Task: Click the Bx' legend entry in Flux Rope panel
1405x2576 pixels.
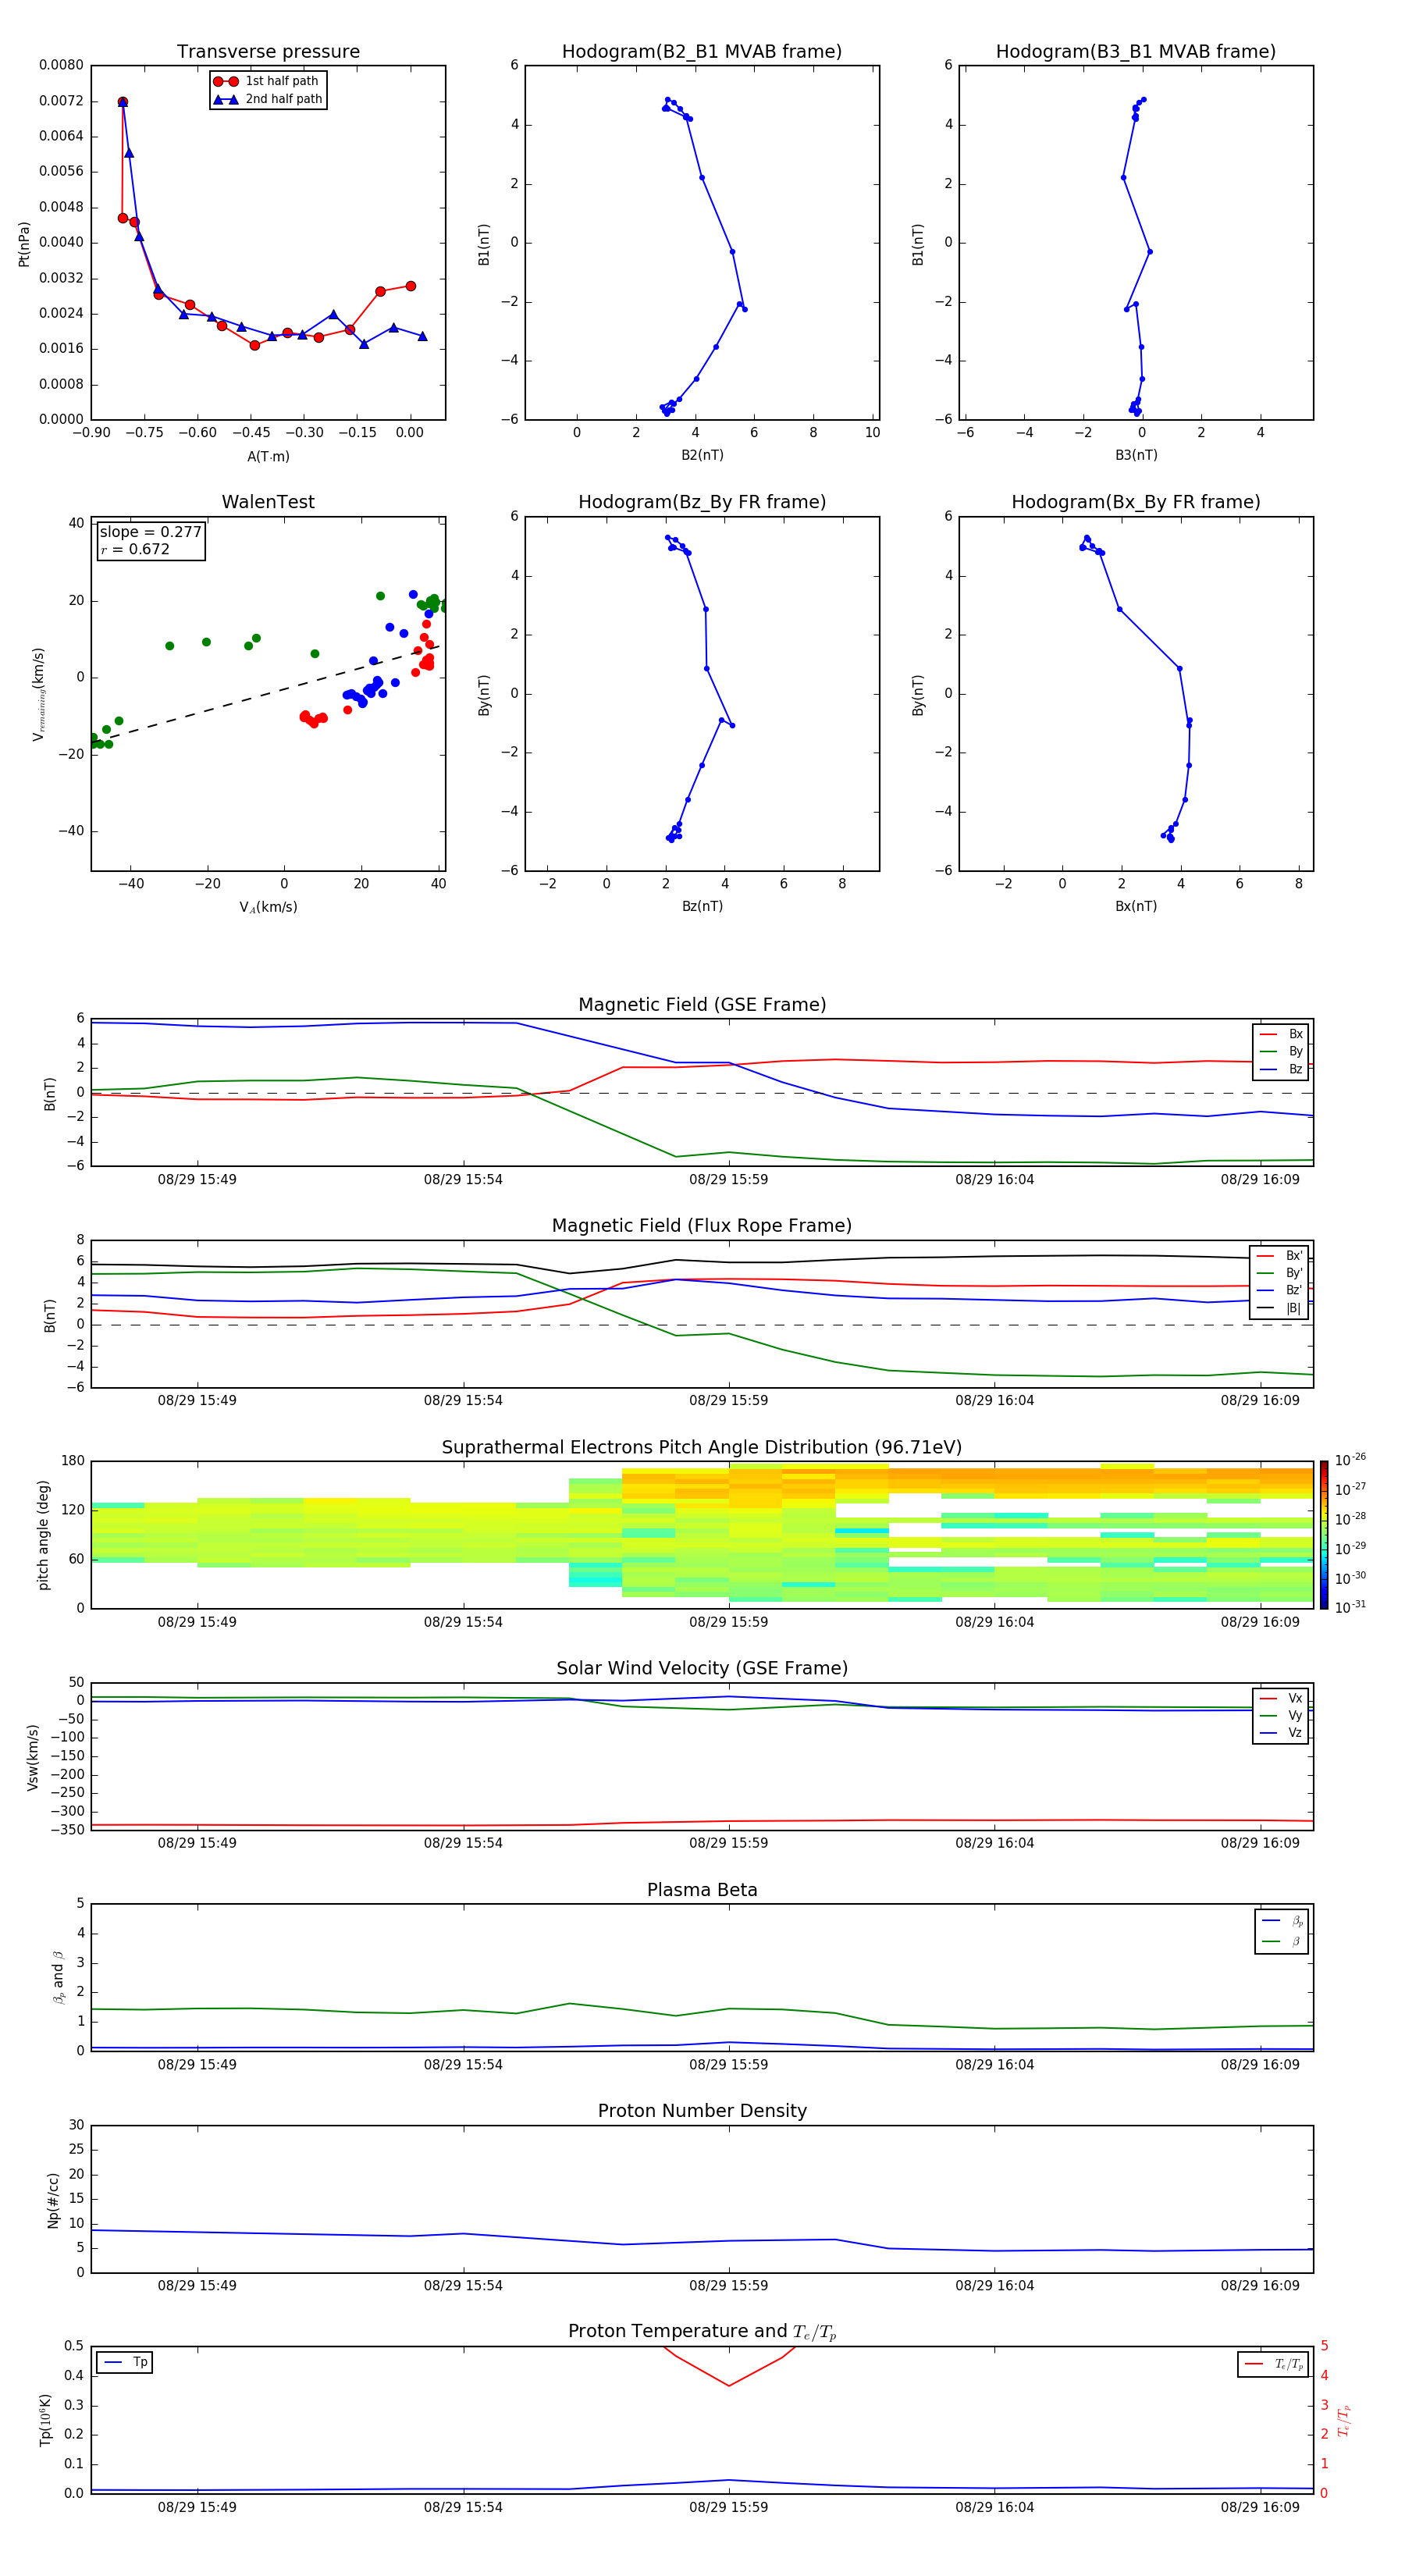Action: tap(1280, 1256)
